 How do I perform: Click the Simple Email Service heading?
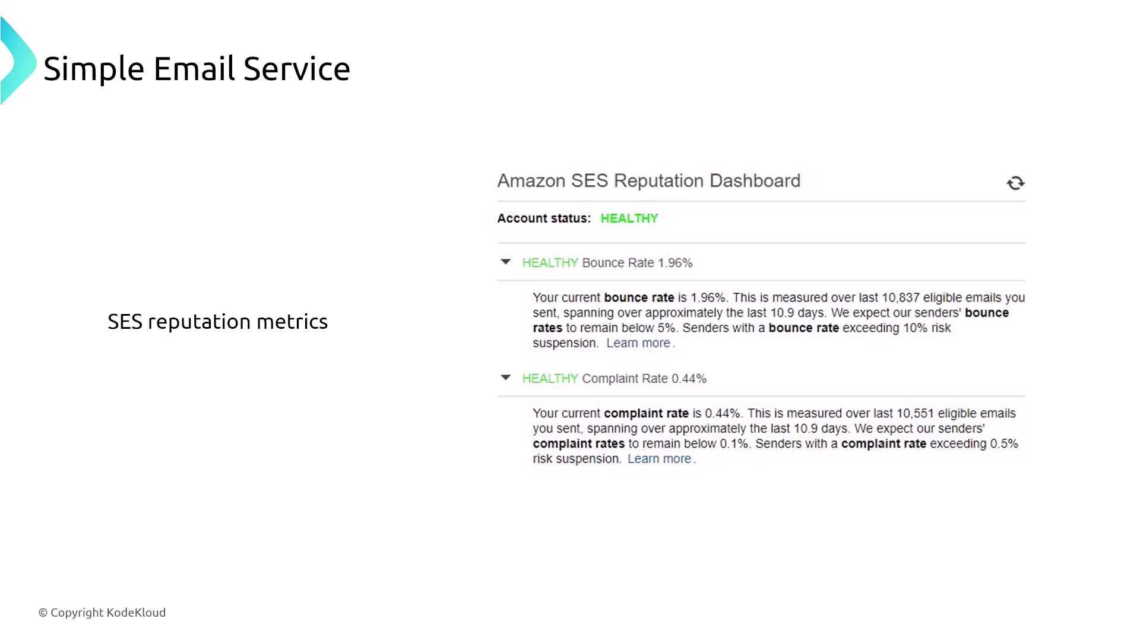coord(197,69)
